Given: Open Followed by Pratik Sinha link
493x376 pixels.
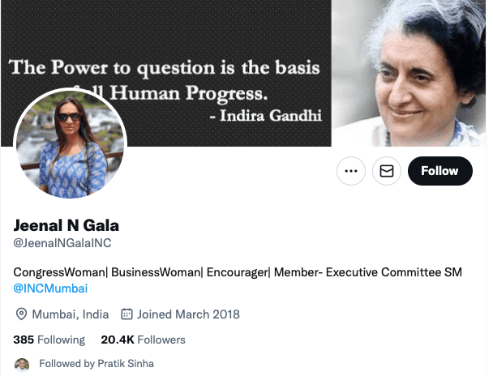Looking at the screenshot, I should [96, 363].
